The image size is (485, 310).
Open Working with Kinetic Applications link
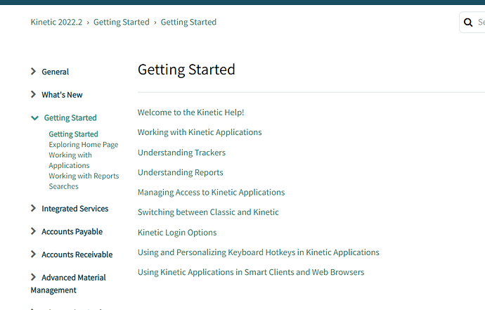point(200,132)
